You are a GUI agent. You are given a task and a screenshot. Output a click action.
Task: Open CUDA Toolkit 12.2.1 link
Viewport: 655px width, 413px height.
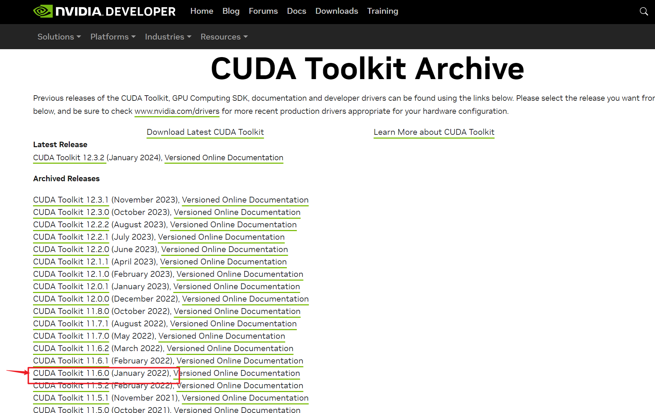[71, 237]
